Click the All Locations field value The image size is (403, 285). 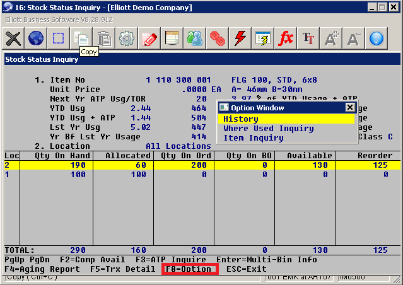(178, 146)
